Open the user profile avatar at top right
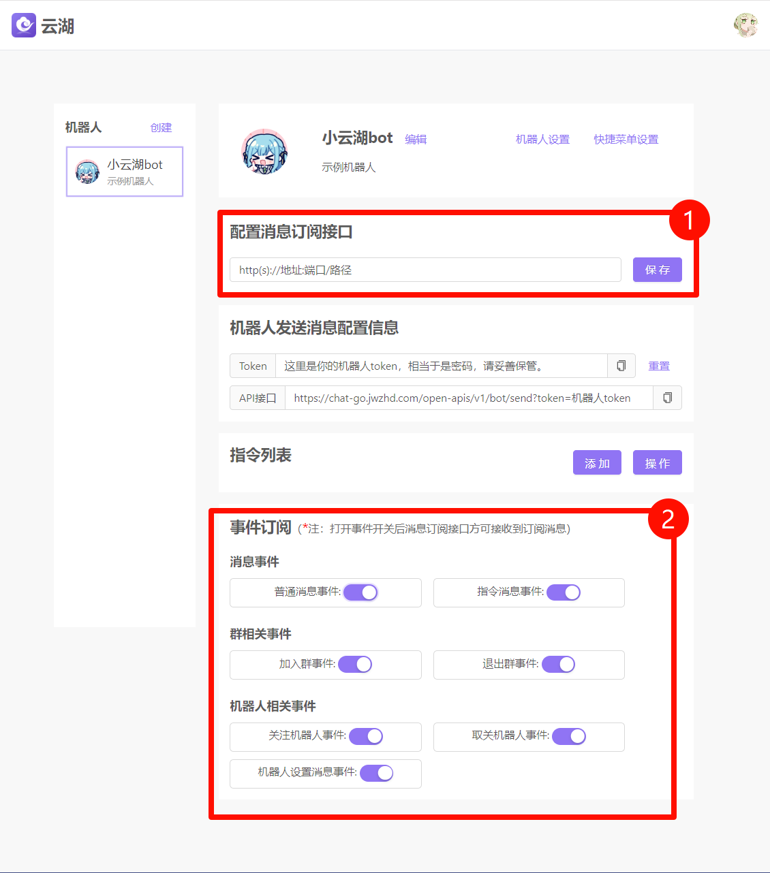This screenshot has width=770, height=873. point(746,25)
